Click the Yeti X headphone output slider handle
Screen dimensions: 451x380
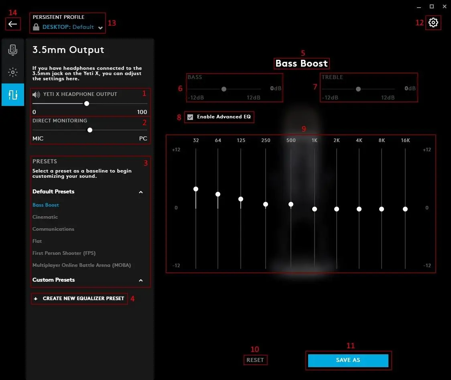tap(87, 104)
